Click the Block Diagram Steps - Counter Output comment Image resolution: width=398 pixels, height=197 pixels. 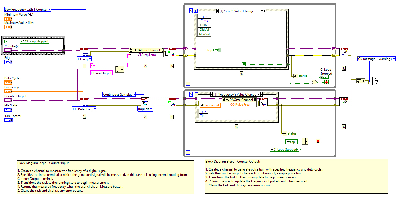coord(297,176)
